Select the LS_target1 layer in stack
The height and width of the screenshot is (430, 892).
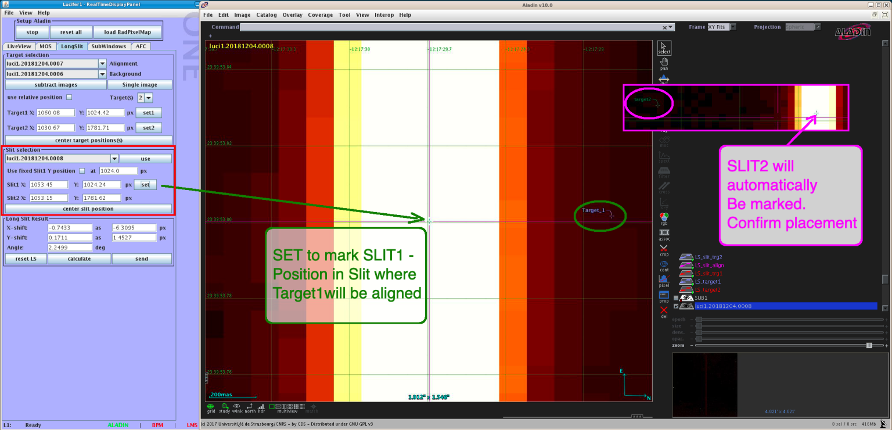pos(708,282)
